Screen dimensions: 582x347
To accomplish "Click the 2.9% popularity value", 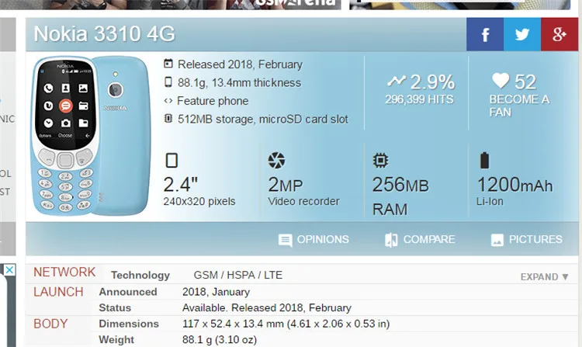I will click(x=432, y=82).
